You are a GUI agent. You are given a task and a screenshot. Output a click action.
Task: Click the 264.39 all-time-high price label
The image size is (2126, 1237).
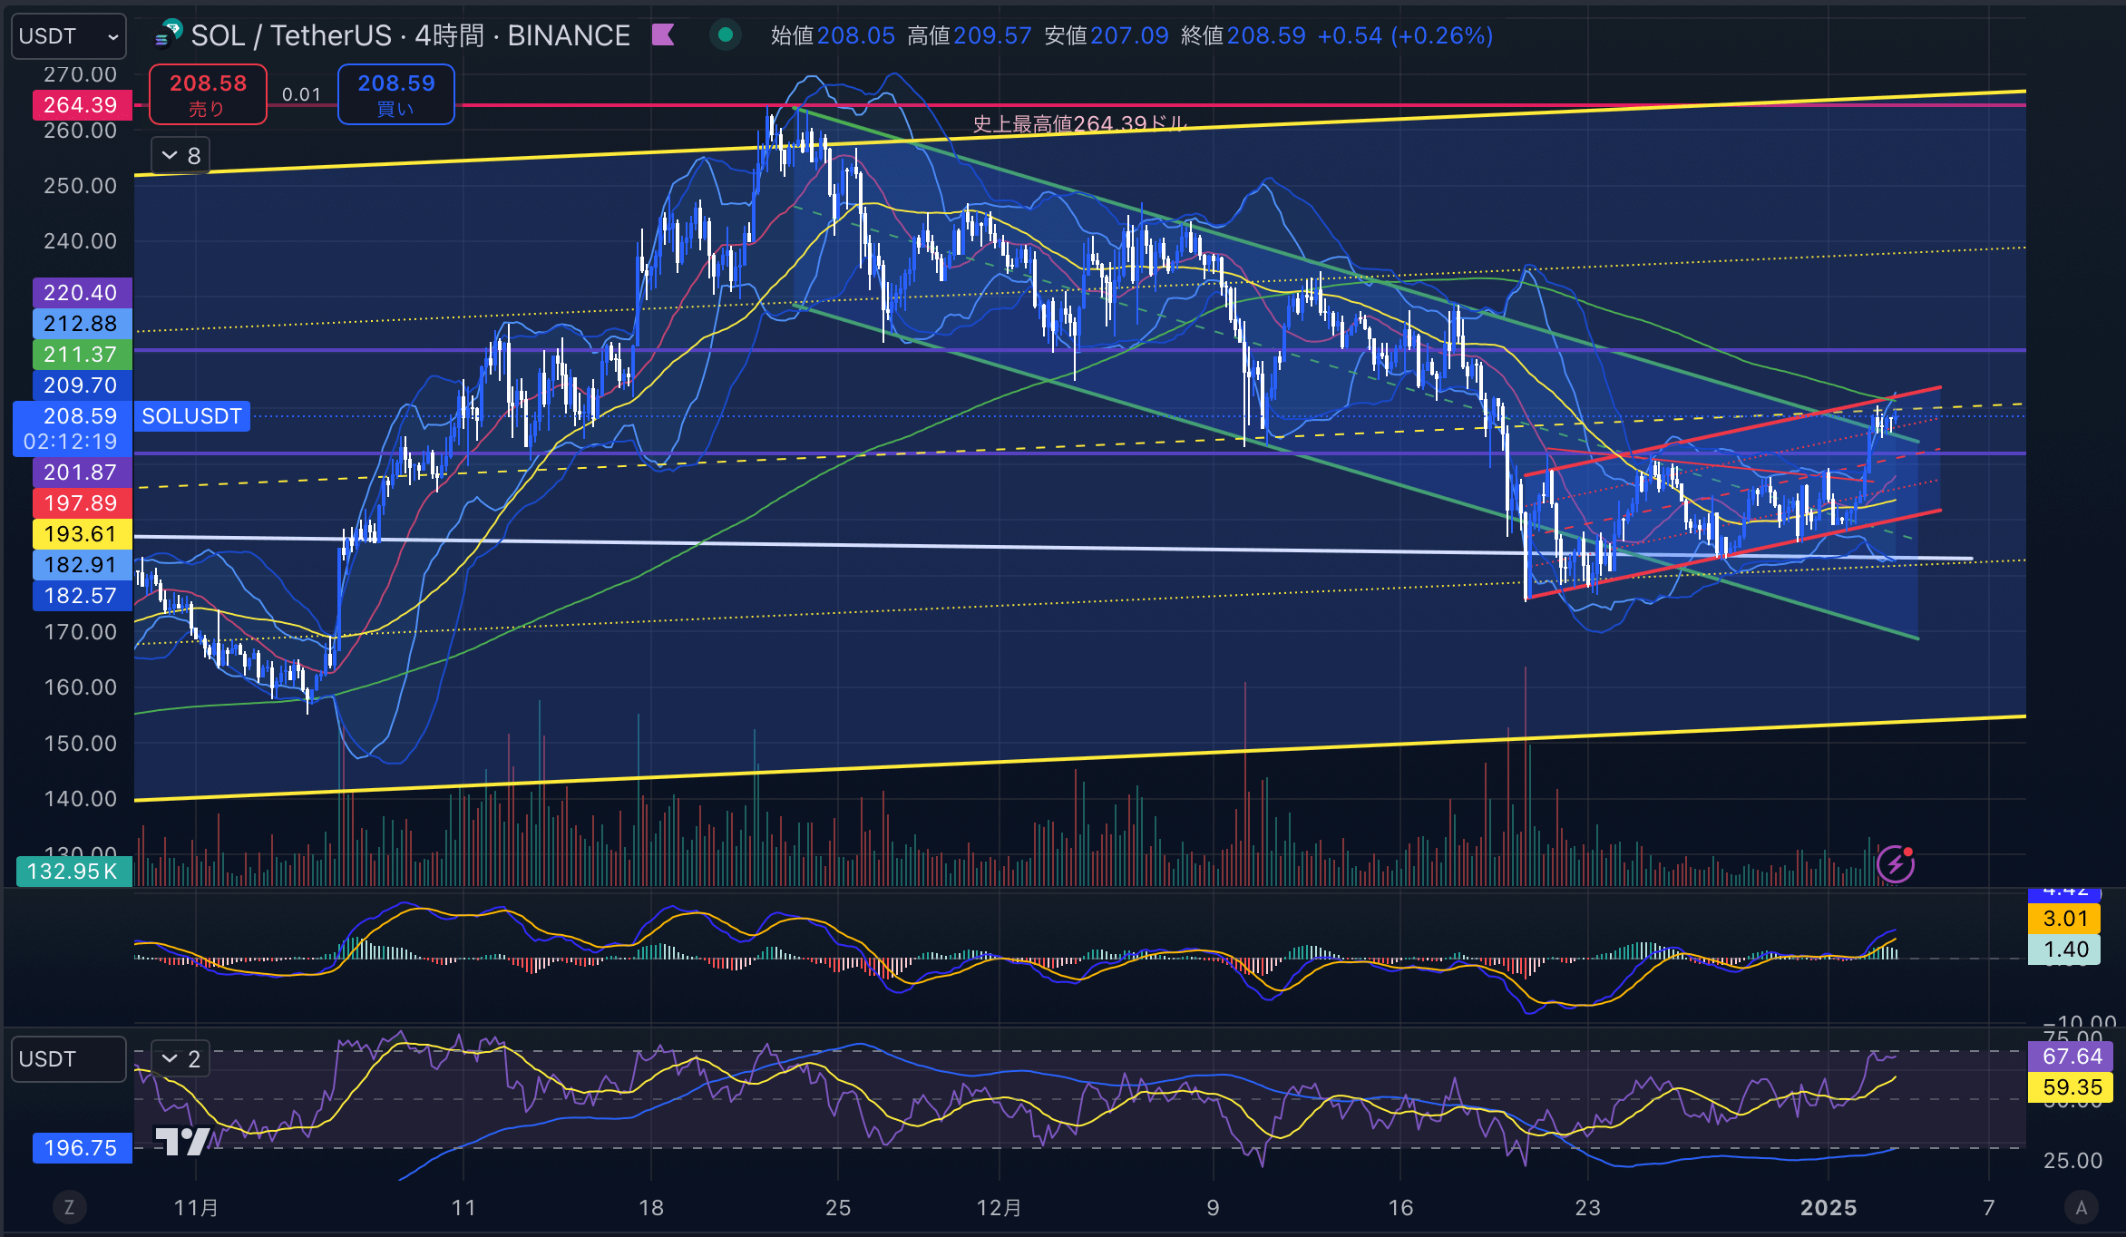pyautogui.click(x=82, y=105)
